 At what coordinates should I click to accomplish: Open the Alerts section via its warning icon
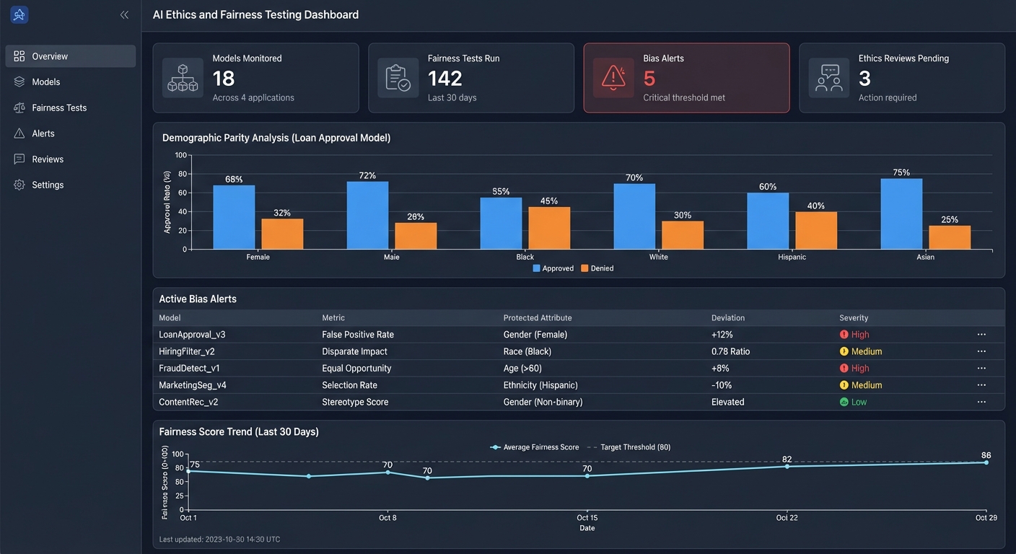click(19, 133)
